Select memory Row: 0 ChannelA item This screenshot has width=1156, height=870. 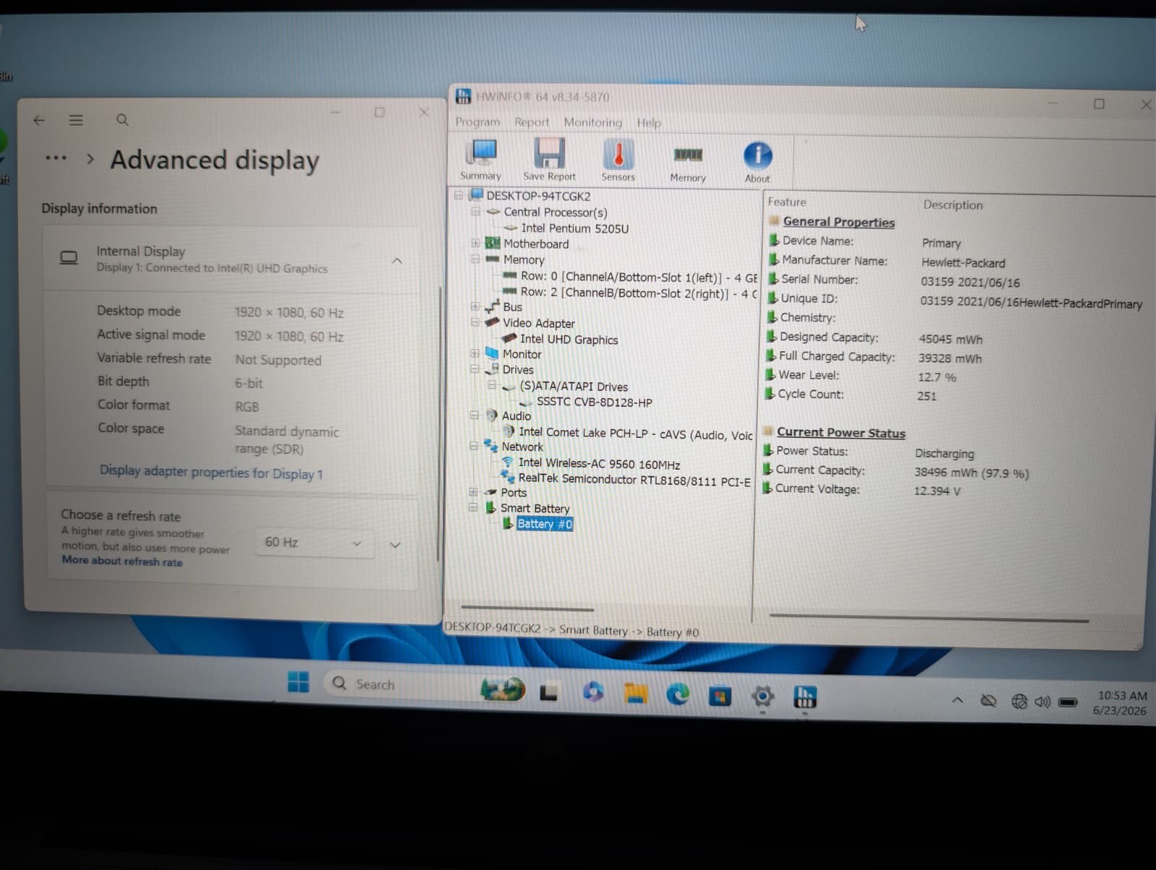639,277
